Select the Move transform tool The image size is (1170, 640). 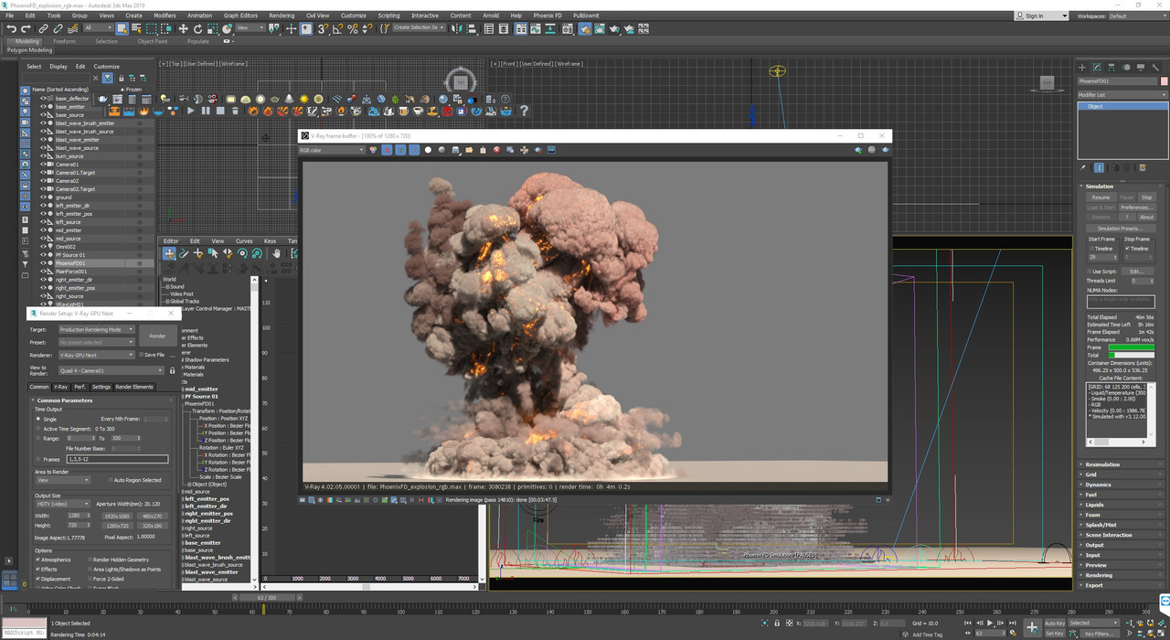pos(183,28)
